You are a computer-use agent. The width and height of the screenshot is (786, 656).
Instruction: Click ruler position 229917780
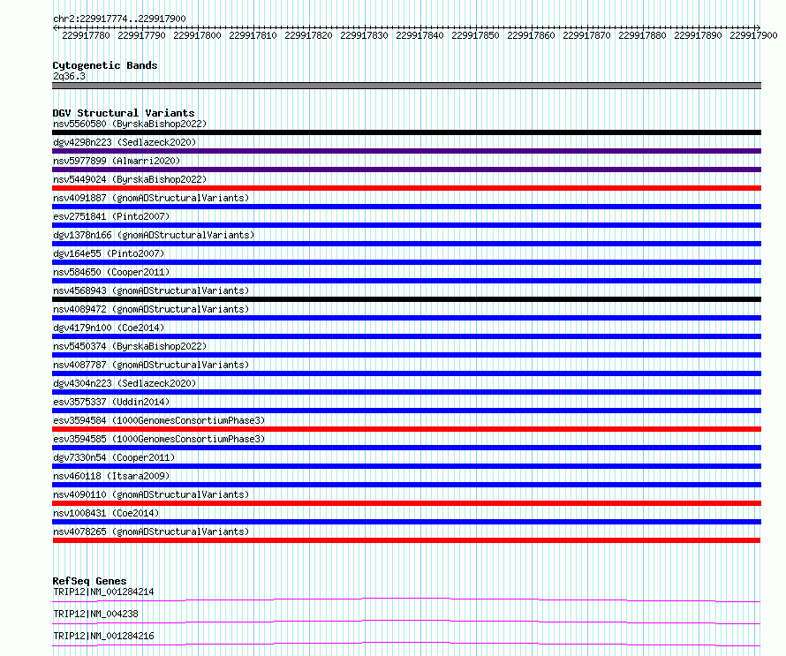click(86, 35)
